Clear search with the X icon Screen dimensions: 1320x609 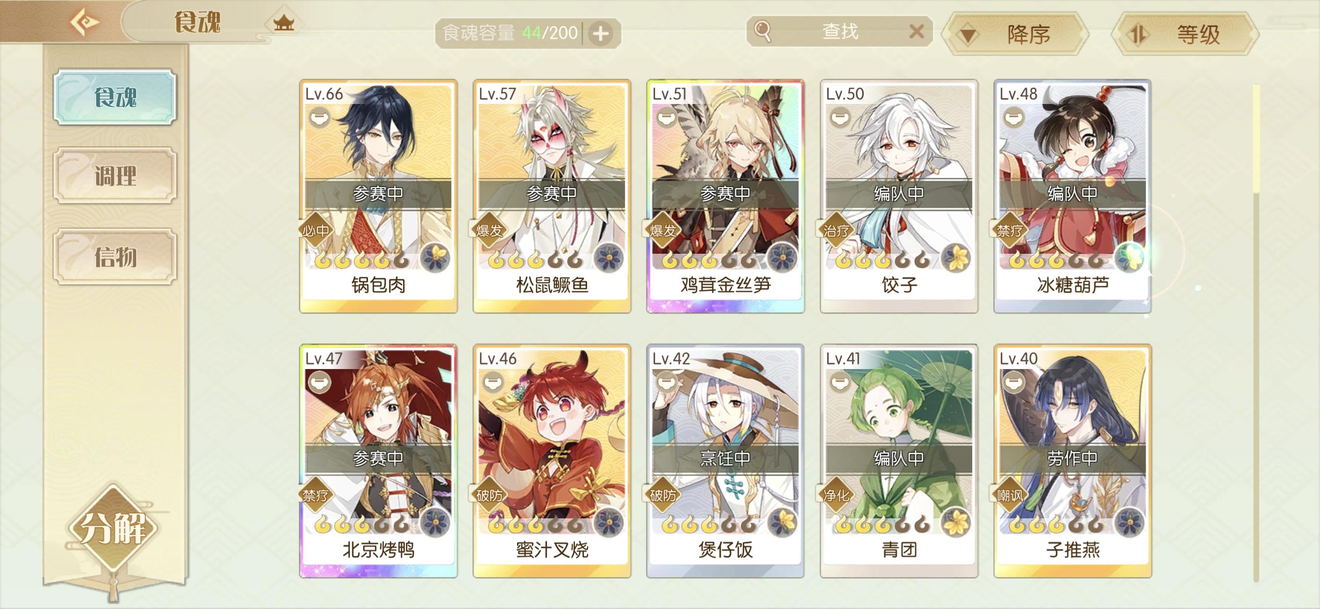(x=916, y=32)
